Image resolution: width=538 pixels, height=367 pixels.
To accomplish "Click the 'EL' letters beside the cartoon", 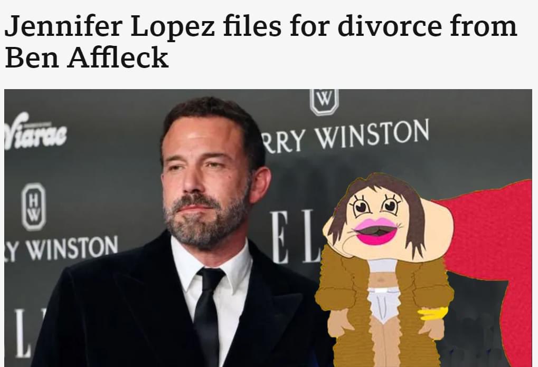I will point(296,236).
